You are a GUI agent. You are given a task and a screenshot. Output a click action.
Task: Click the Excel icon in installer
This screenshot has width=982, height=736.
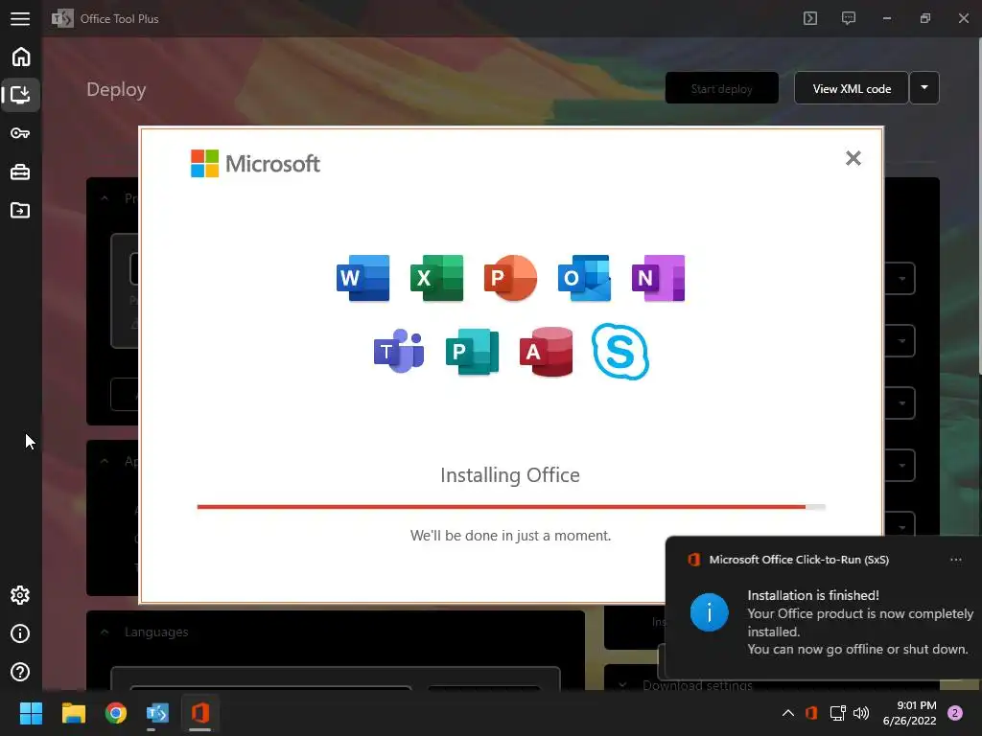tap(436, 278)
